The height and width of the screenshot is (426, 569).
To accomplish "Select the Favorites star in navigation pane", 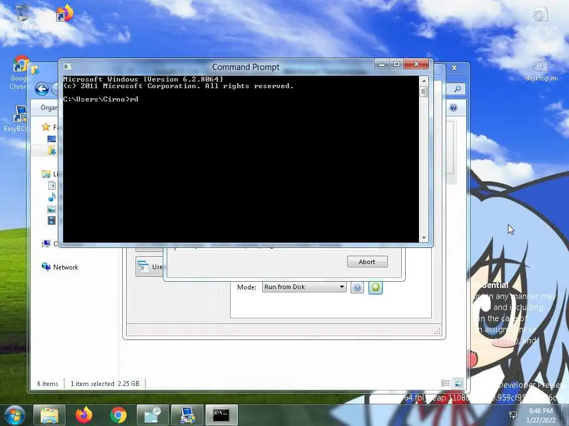I will click(x=46, y=127).
